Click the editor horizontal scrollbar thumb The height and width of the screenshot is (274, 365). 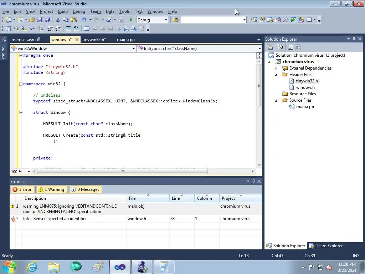click(x=122, y=172)
